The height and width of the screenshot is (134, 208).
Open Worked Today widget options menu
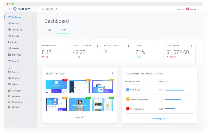click(66, 45)
